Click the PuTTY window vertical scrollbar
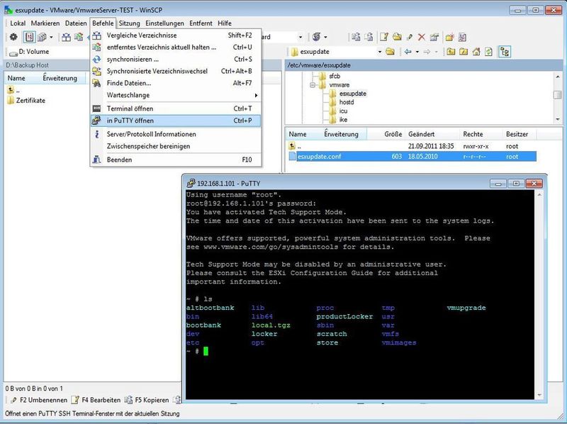The height and width of the screenshot is (424, 567). click(x=539, y=295)
